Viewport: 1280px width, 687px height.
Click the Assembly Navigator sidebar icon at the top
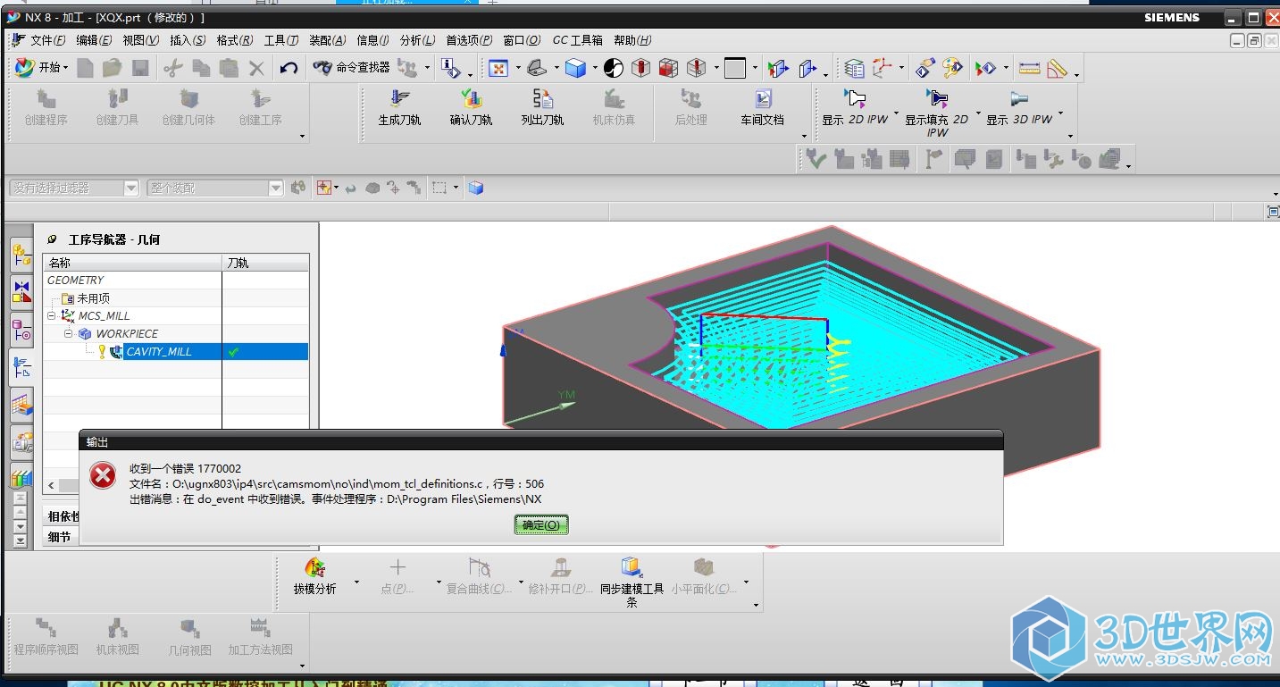coord(22,256)
